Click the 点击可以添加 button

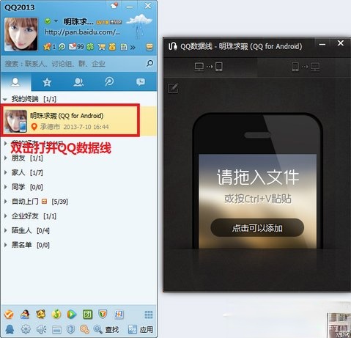257,228
